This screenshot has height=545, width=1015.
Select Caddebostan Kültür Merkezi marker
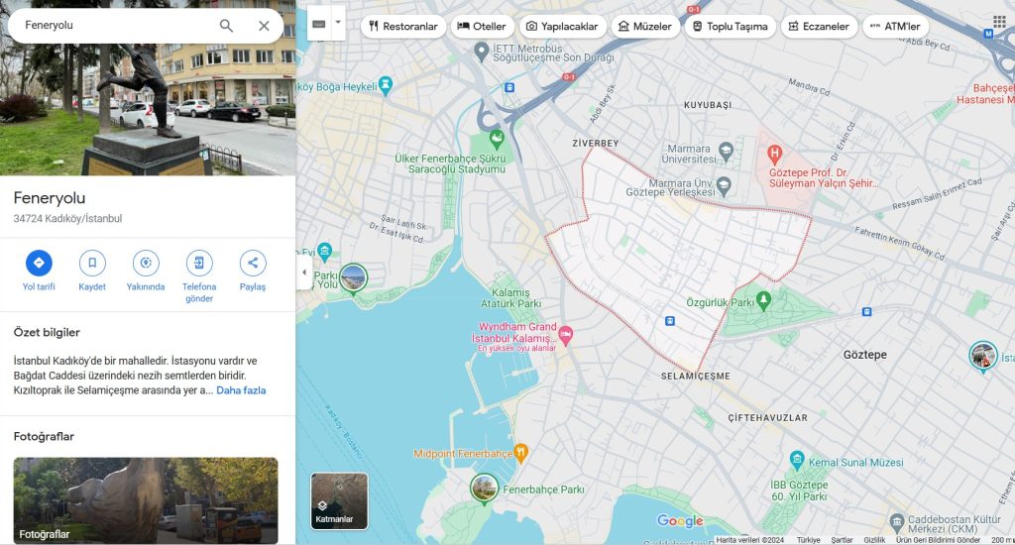pos(896,521)
